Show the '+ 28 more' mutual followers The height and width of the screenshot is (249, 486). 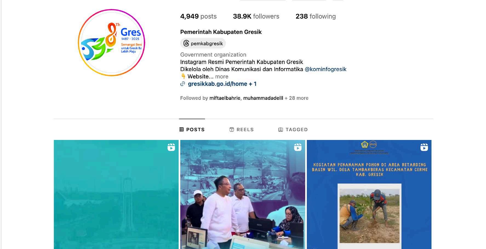coord(296,98)
